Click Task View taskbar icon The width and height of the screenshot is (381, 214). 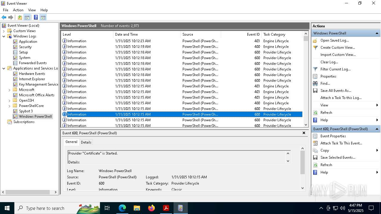coord(107,208)
